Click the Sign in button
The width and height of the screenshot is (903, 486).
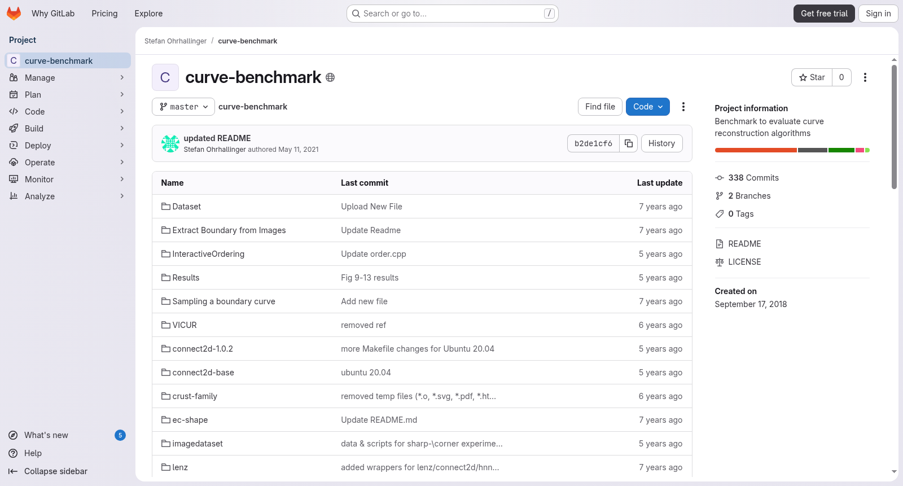[x=878, y=14]
